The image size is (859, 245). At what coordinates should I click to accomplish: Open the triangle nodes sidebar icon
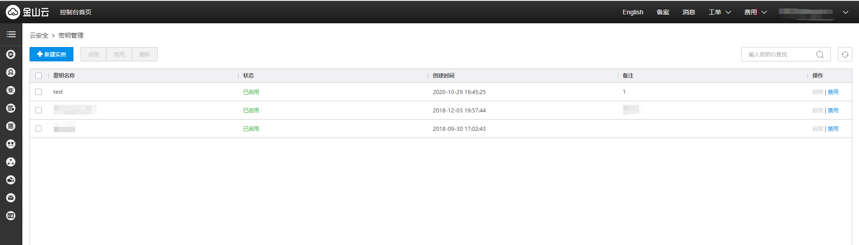point(11,162)
